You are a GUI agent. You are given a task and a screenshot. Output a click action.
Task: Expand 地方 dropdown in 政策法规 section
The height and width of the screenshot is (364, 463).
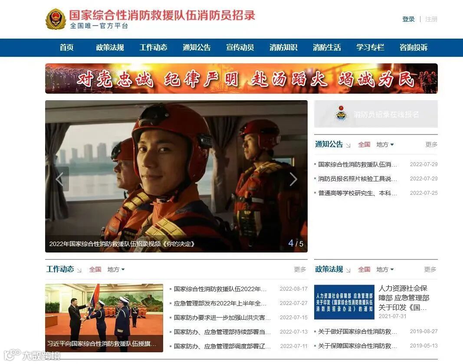385,269
